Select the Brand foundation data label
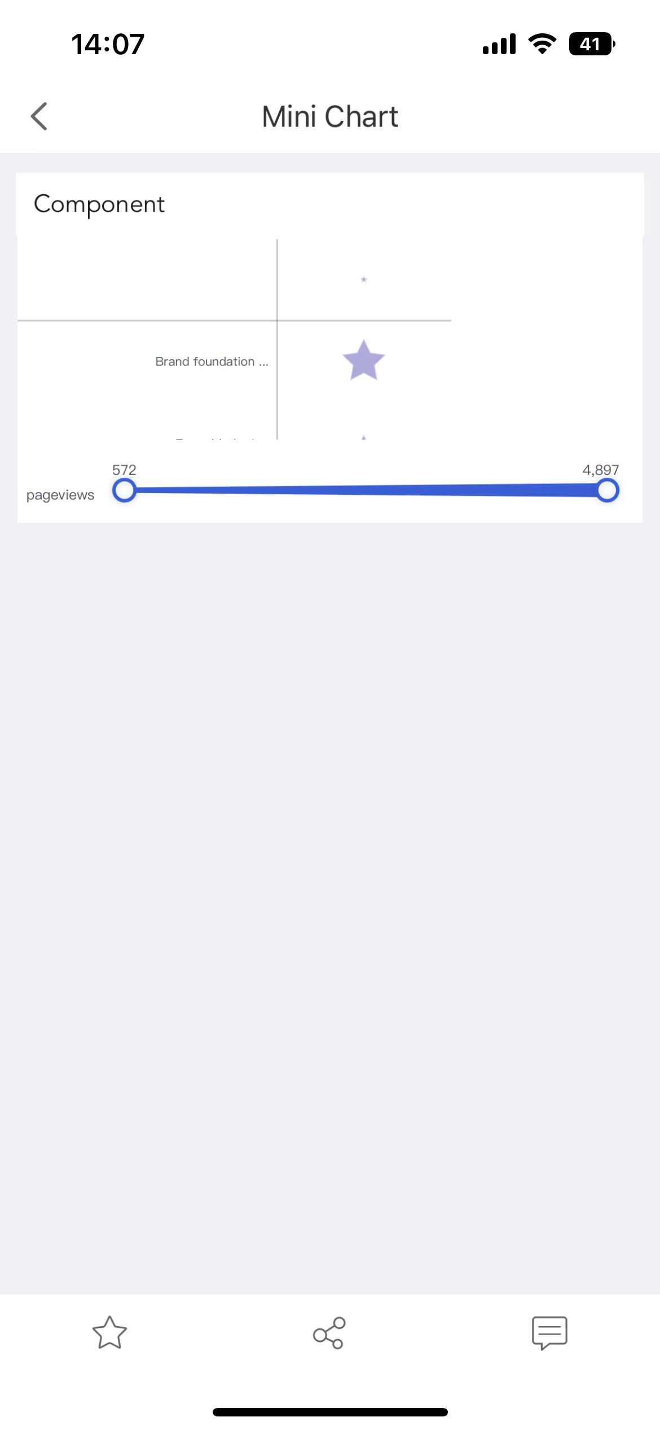The image size is (660, 1430). click(212, 361)
